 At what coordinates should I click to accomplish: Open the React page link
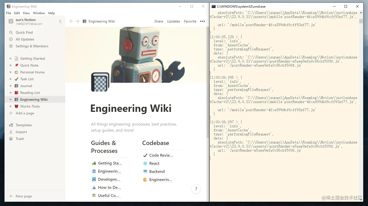(x=154, y=163)
